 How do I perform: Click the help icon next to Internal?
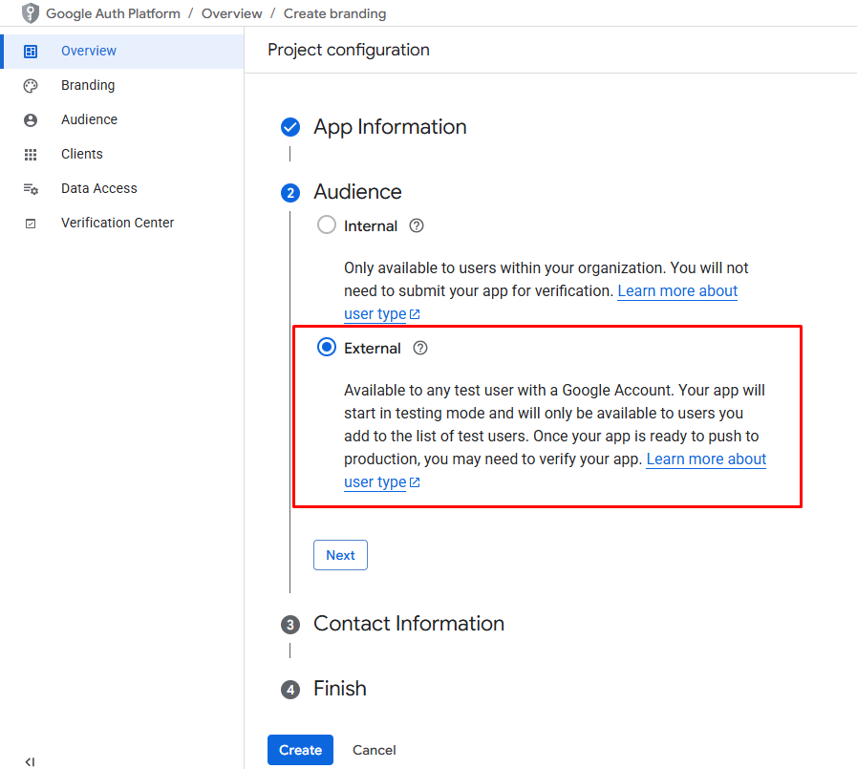coord(417,225)
